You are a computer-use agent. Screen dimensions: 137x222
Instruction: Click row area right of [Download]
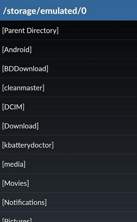coord(88,126)
